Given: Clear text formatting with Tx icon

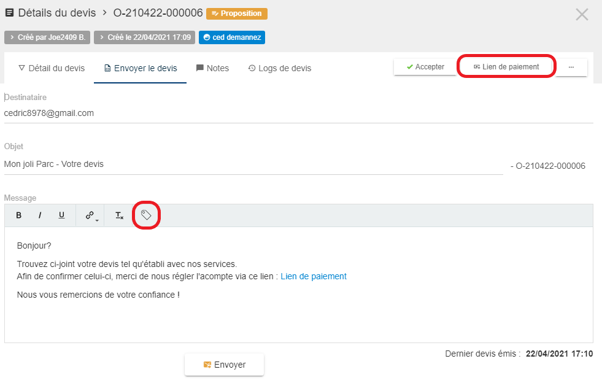Looking at the screenshot, I should tap(118, 215).
